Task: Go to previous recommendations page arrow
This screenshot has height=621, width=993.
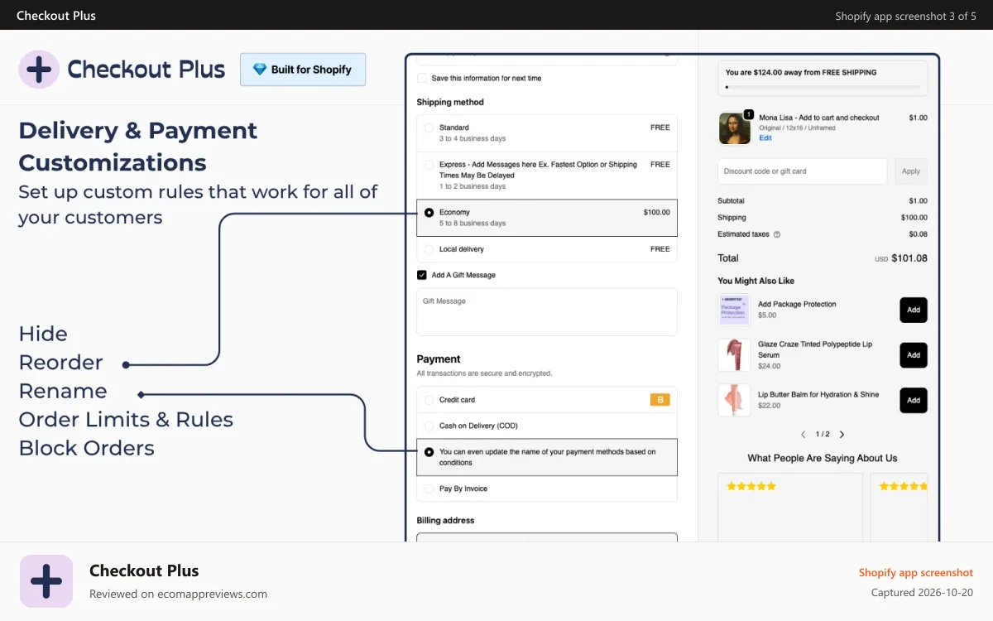Action: click(803, 434)
